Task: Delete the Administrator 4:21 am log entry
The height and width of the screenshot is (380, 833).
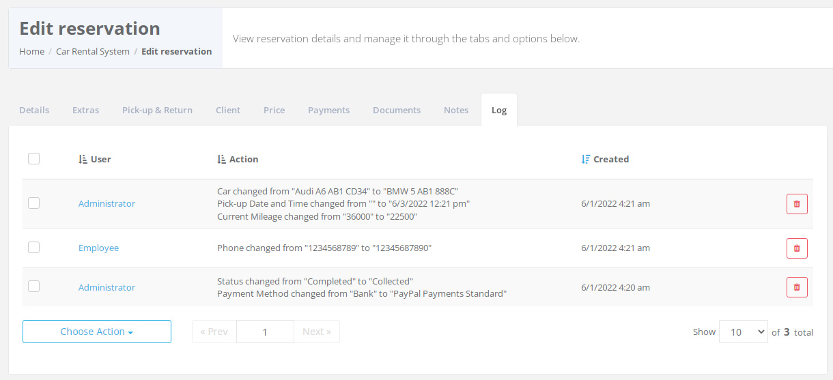Action: coord(797,204)
